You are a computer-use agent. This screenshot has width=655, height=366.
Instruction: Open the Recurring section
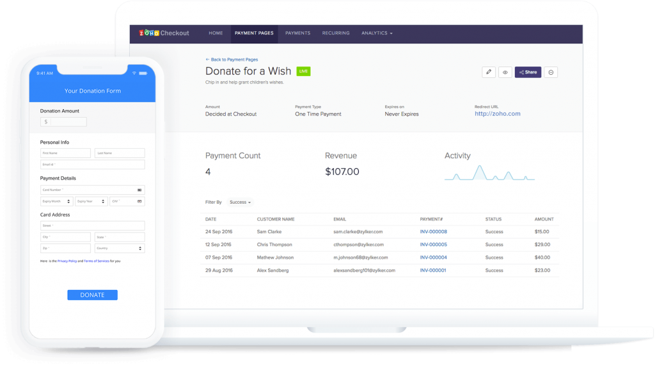click(x=336, y=33)
